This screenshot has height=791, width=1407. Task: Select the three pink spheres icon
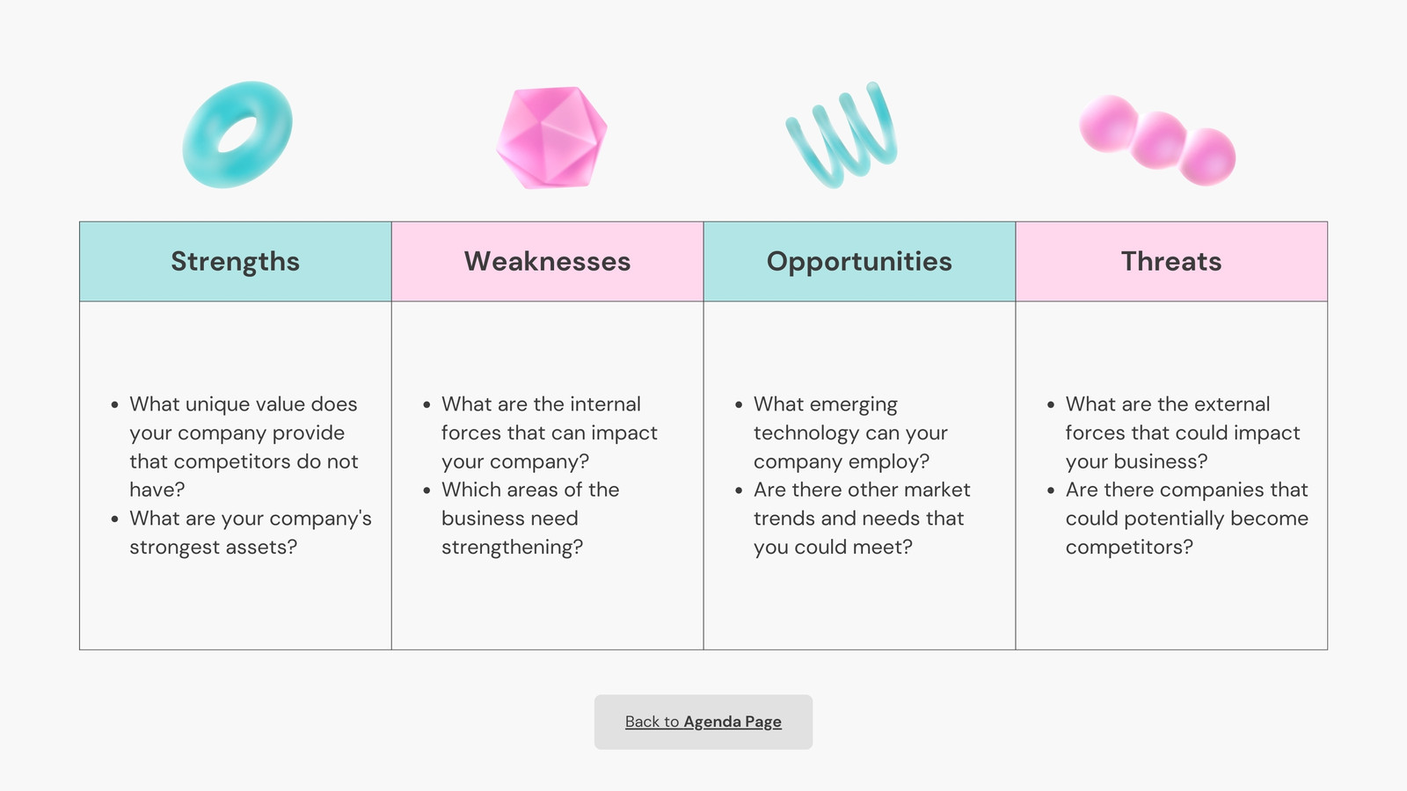1157,141
